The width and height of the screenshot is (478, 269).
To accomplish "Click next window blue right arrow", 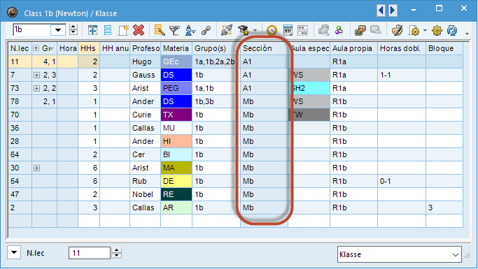I will [x=393, y=10].
